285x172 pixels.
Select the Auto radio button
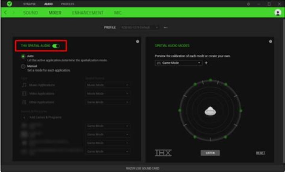coord(23,57)
